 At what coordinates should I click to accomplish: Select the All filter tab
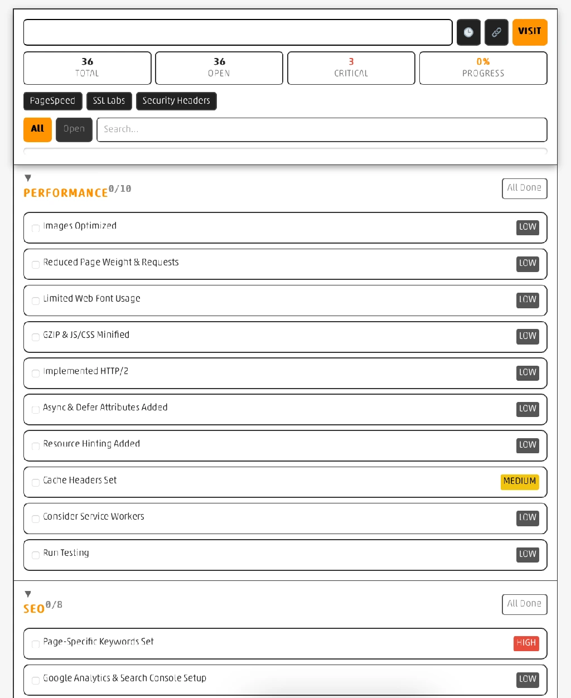click(x=37, y=129)
